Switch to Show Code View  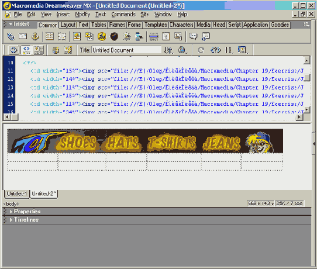[x=13, y=50]
